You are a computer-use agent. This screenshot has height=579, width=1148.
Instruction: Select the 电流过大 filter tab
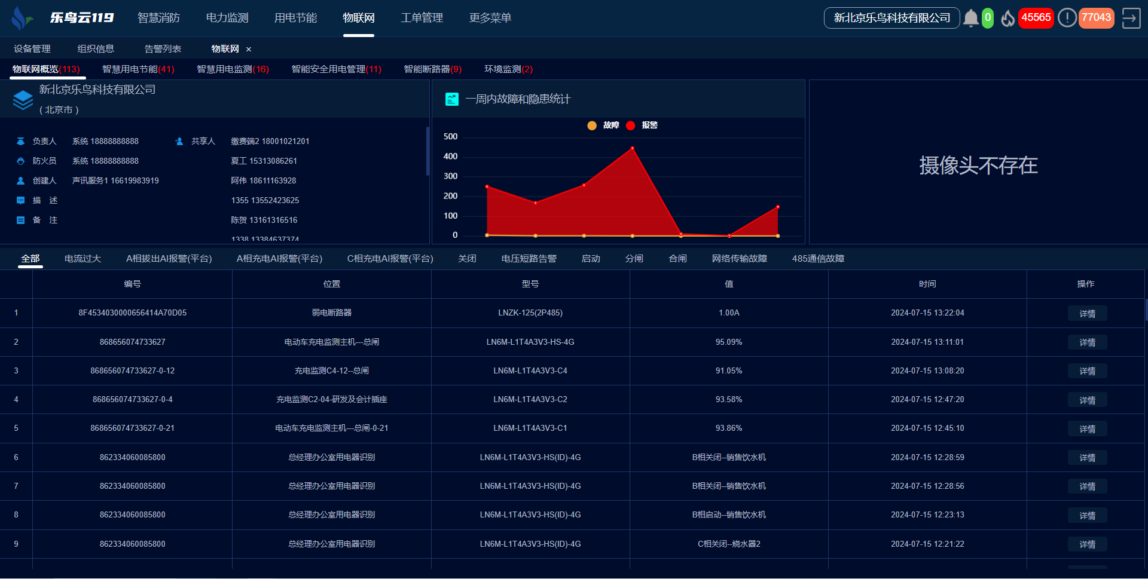(x=83, y=259)
